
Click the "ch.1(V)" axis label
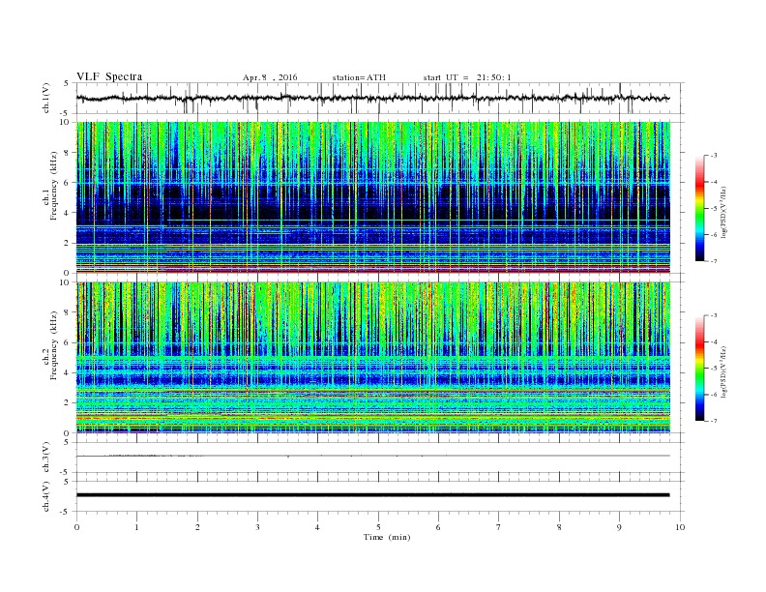point(46,99)
